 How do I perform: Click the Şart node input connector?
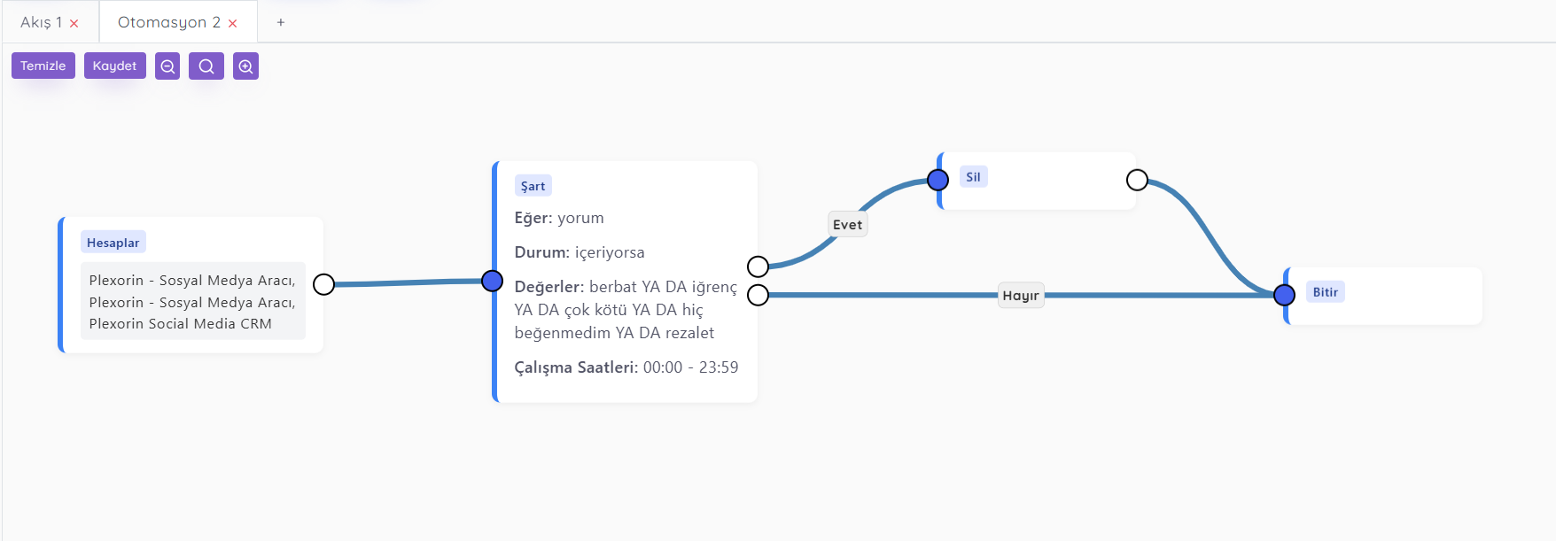[493, 281]
